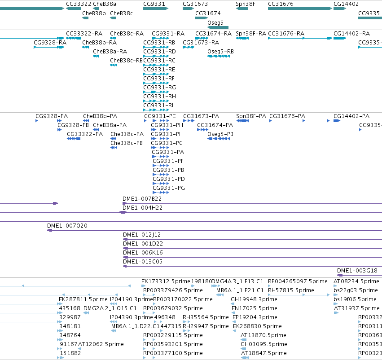Click the Spn38F gene label
Screen dimensions: 382x360
click(x=246, y=4)
